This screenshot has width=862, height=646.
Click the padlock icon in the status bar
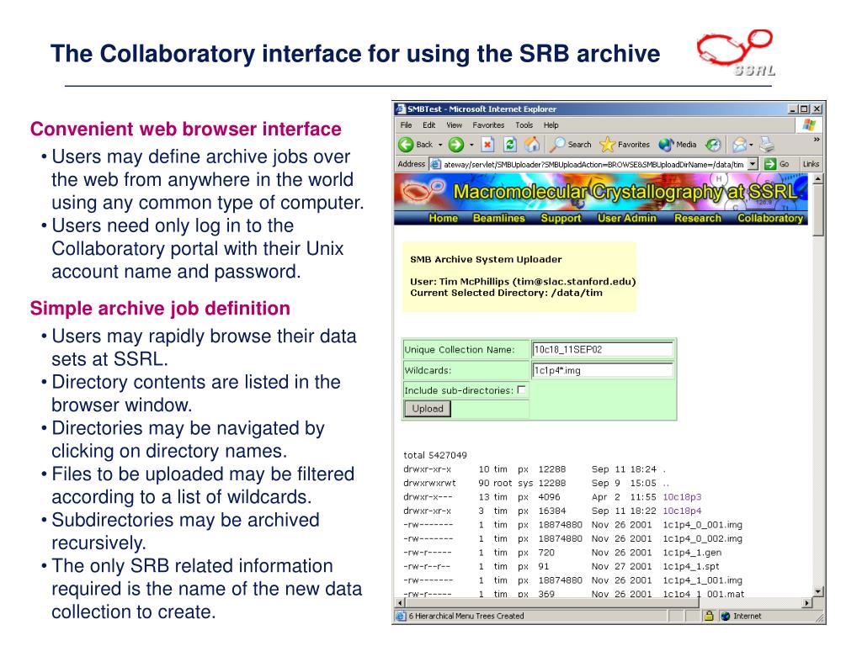[x=709, y=616]
